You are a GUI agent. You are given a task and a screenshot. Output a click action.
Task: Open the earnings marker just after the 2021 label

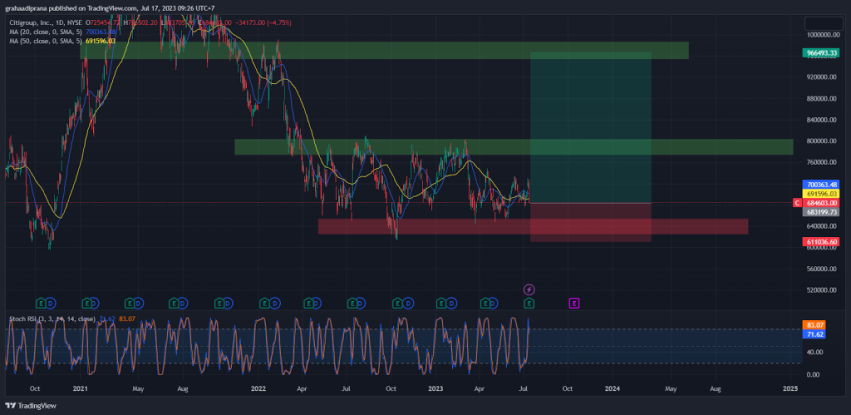tap(86, 303)
